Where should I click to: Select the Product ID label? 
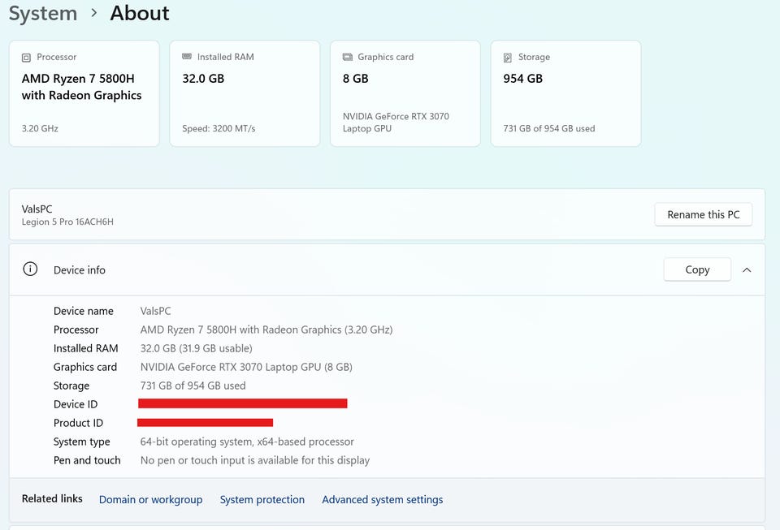[x=78, y=423]
